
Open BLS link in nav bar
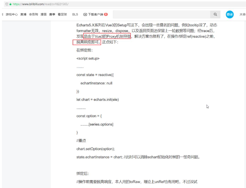(75, 14)
